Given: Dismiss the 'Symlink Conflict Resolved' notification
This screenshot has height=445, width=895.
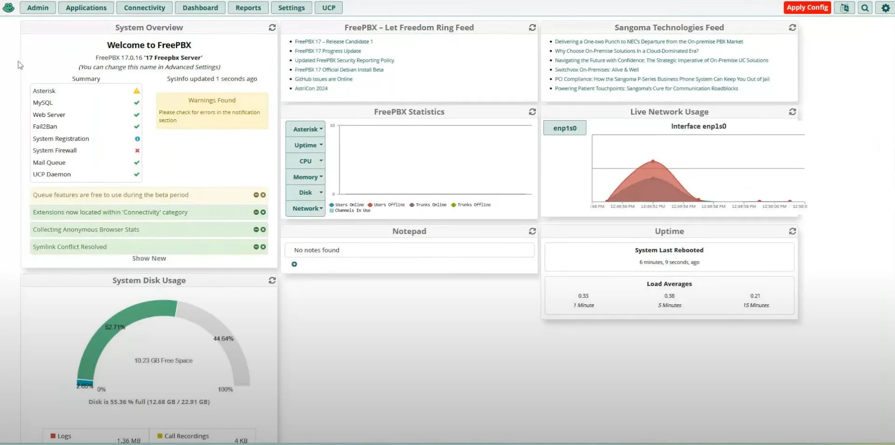Looking at the screenshot, I should [x=263, y=247].
